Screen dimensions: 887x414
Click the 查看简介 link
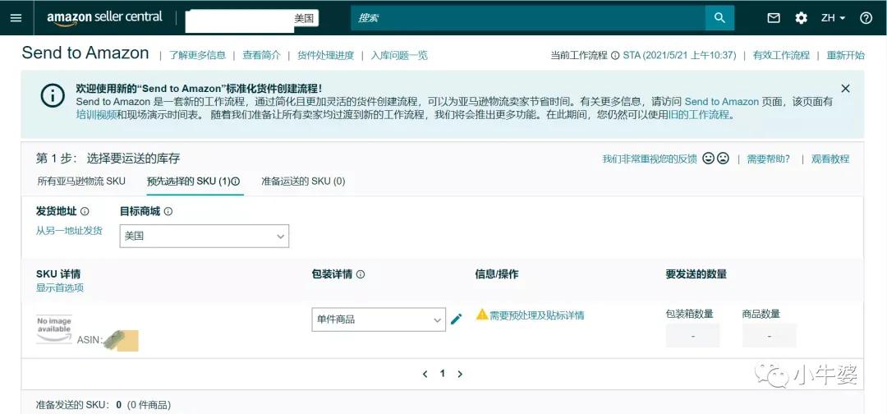[x=261, y=55]
